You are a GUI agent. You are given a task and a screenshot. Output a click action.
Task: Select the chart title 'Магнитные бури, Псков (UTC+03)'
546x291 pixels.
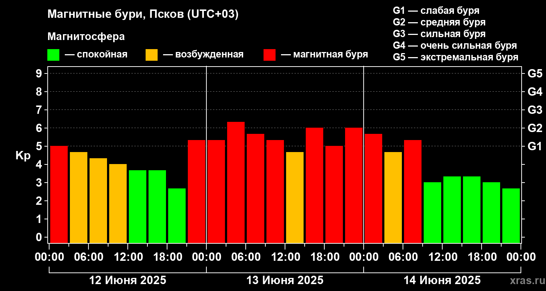(143, 15)
